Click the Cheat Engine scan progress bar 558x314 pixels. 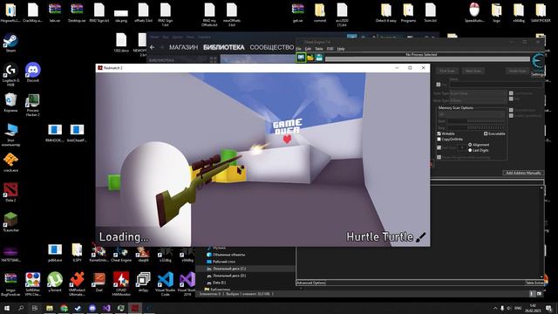point(427,59)
